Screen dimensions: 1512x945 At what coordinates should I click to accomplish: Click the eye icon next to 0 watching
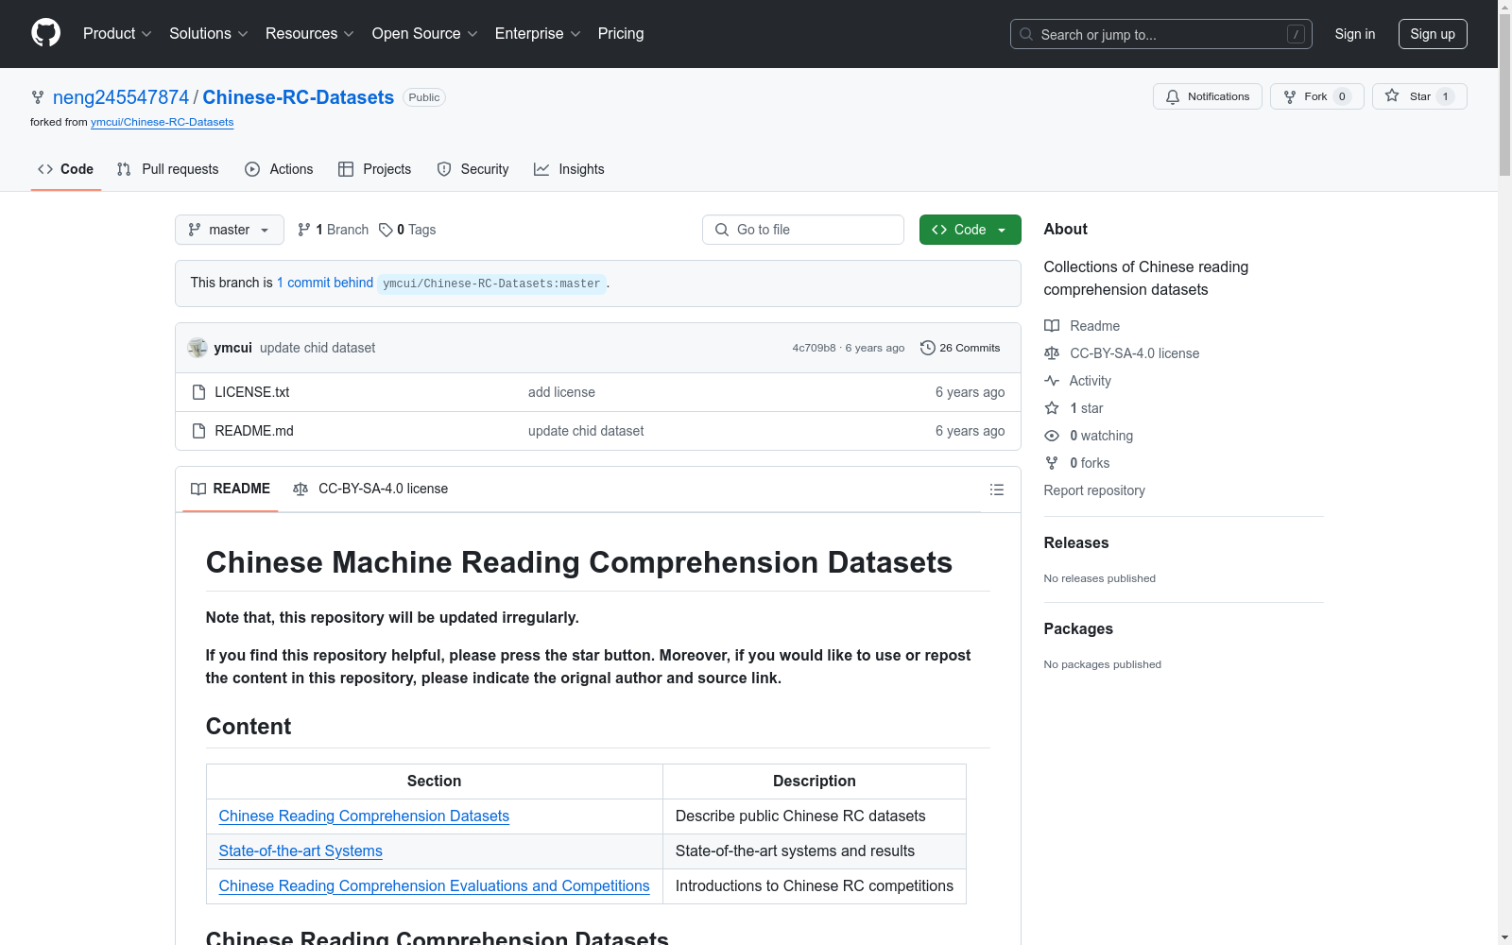(1052, 436)
